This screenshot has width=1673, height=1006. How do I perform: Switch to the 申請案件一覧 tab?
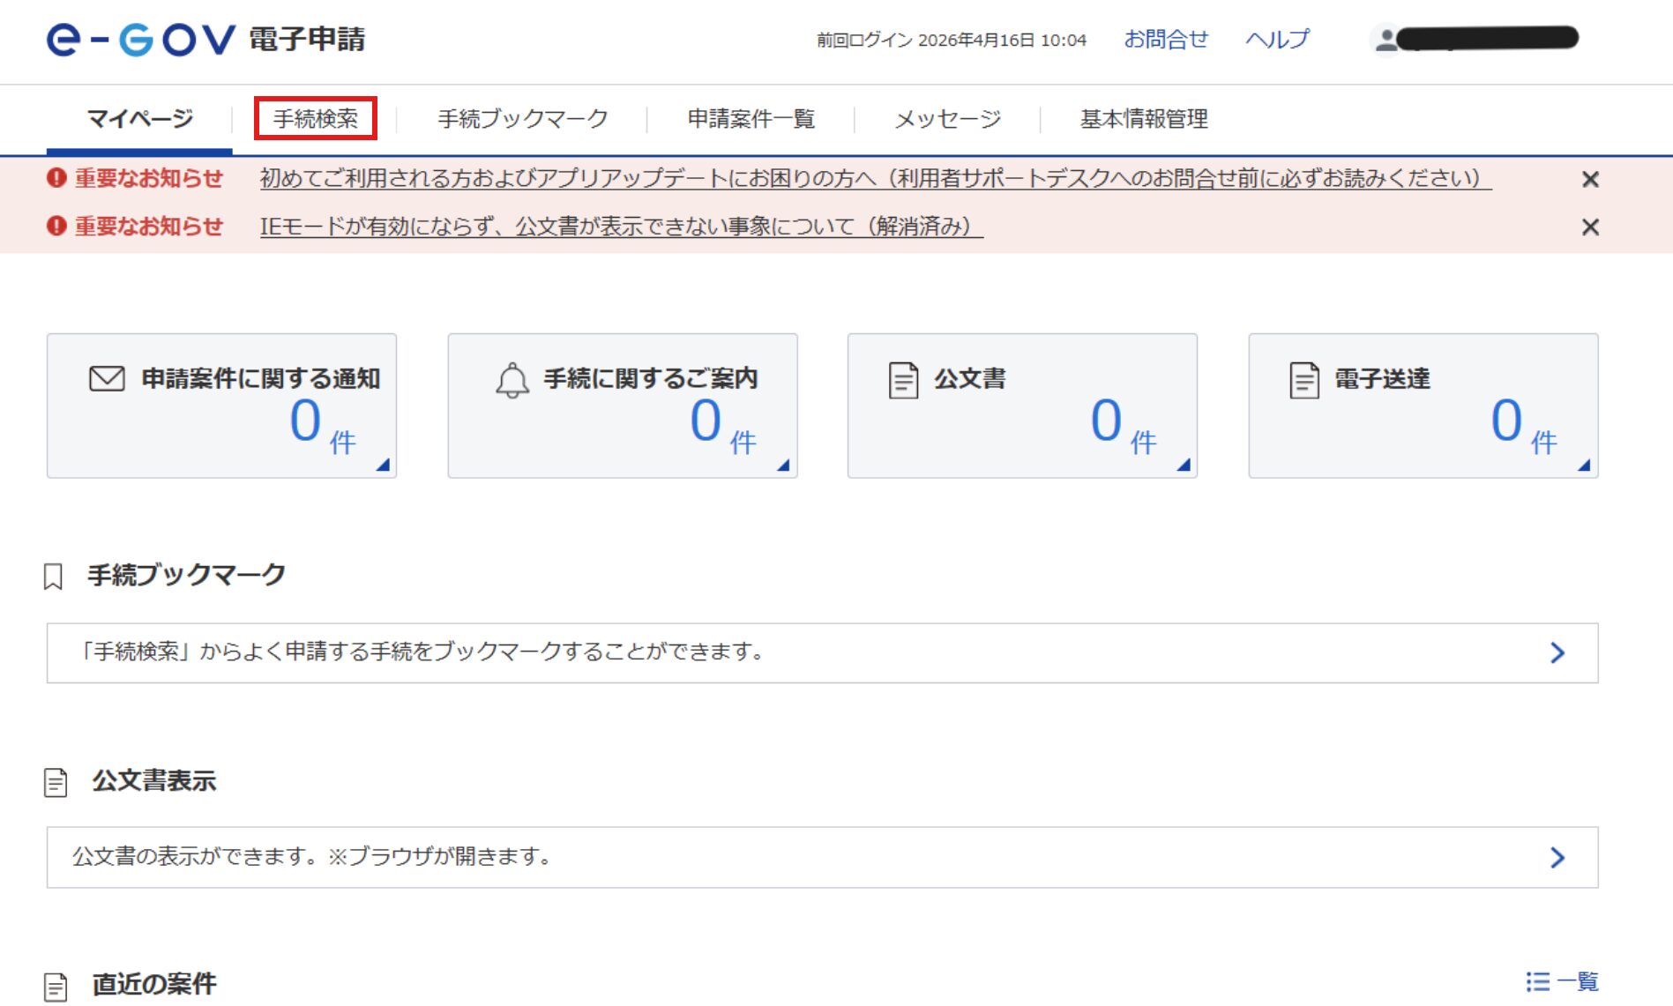(751, 118)
